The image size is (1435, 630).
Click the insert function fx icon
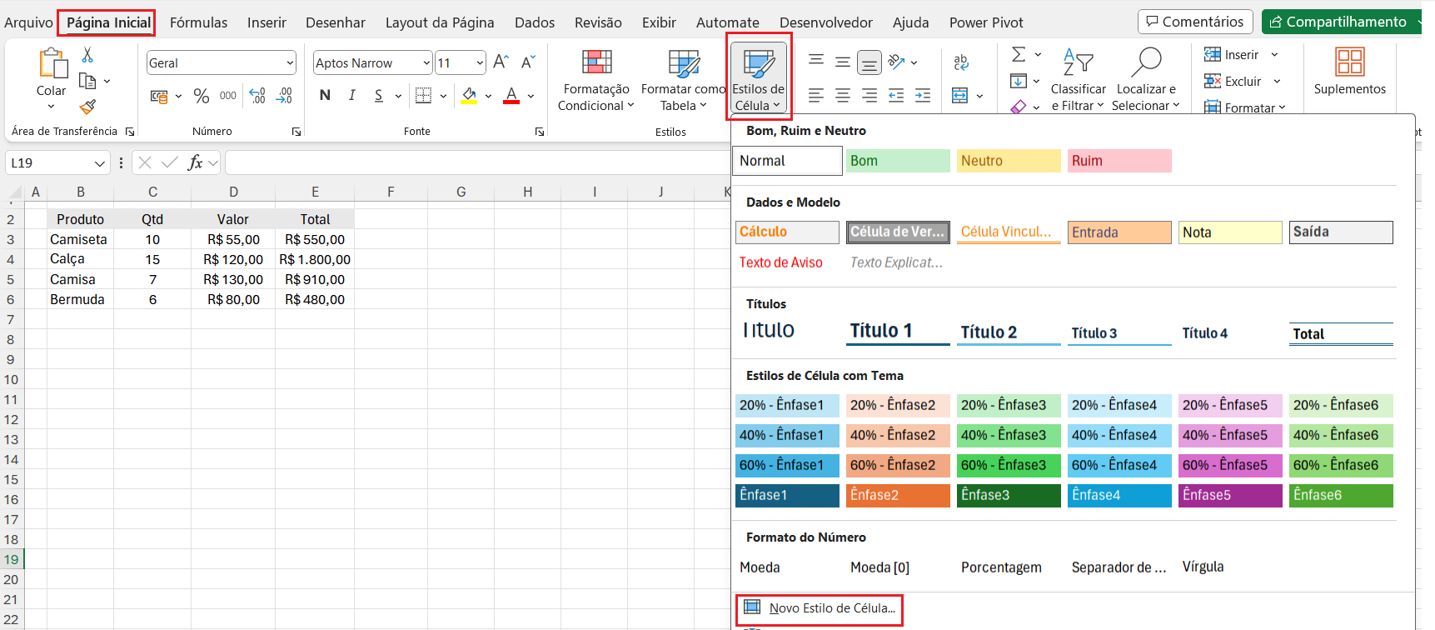click(x=195, y=162)
